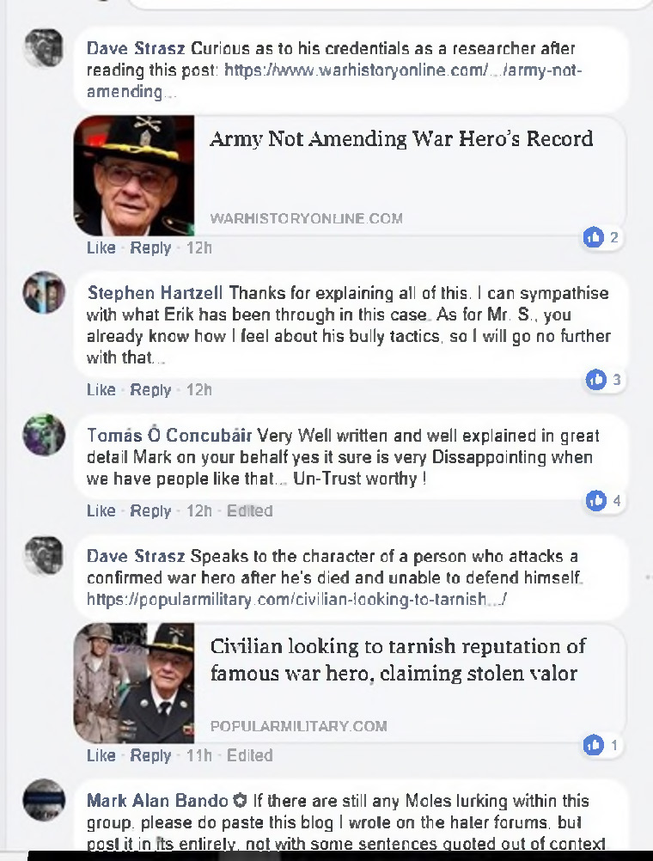Click the like reaction icon showing 3 likes
The image size is (653, 861).
click(596, 380)
